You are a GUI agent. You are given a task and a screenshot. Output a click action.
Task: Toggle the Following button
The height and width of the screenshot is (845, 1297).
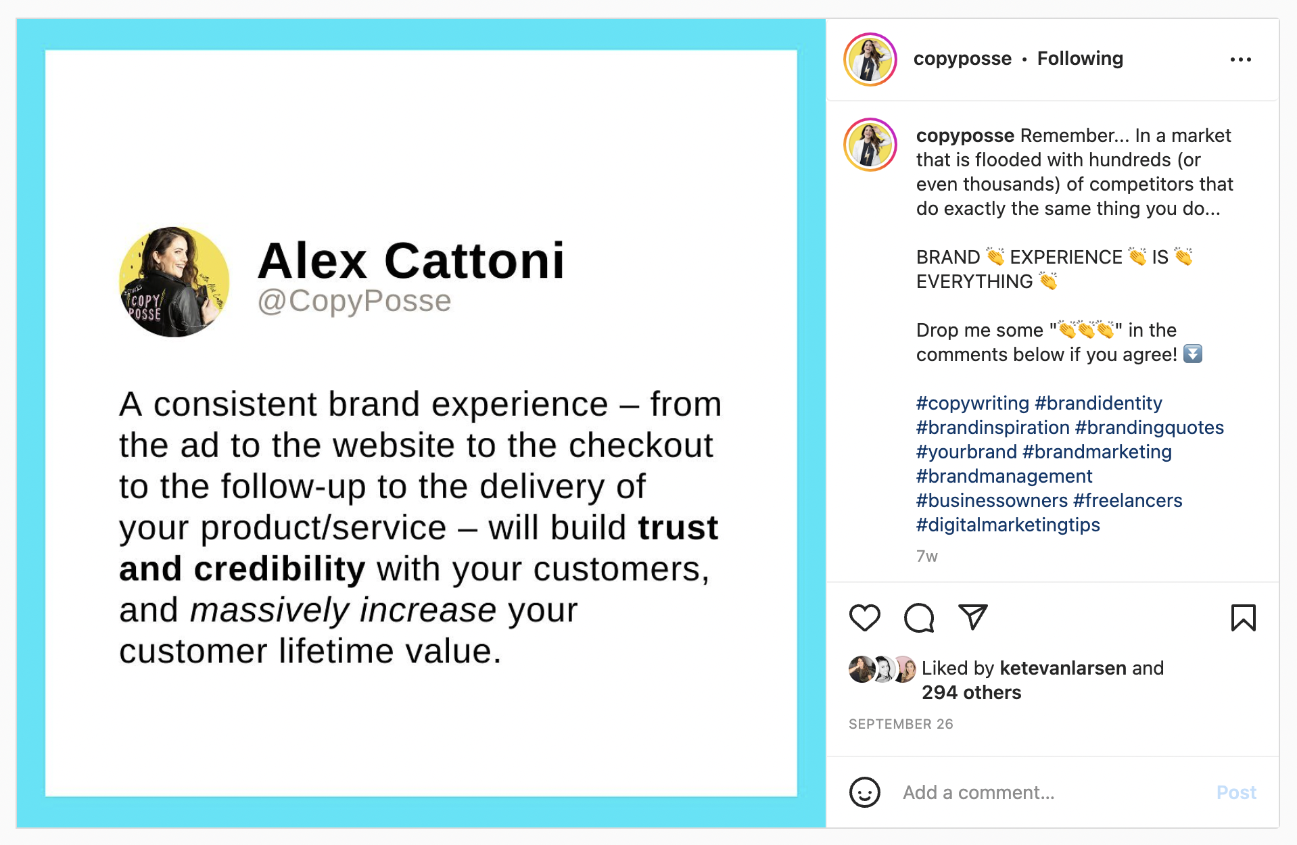[x=1080, y=59]
